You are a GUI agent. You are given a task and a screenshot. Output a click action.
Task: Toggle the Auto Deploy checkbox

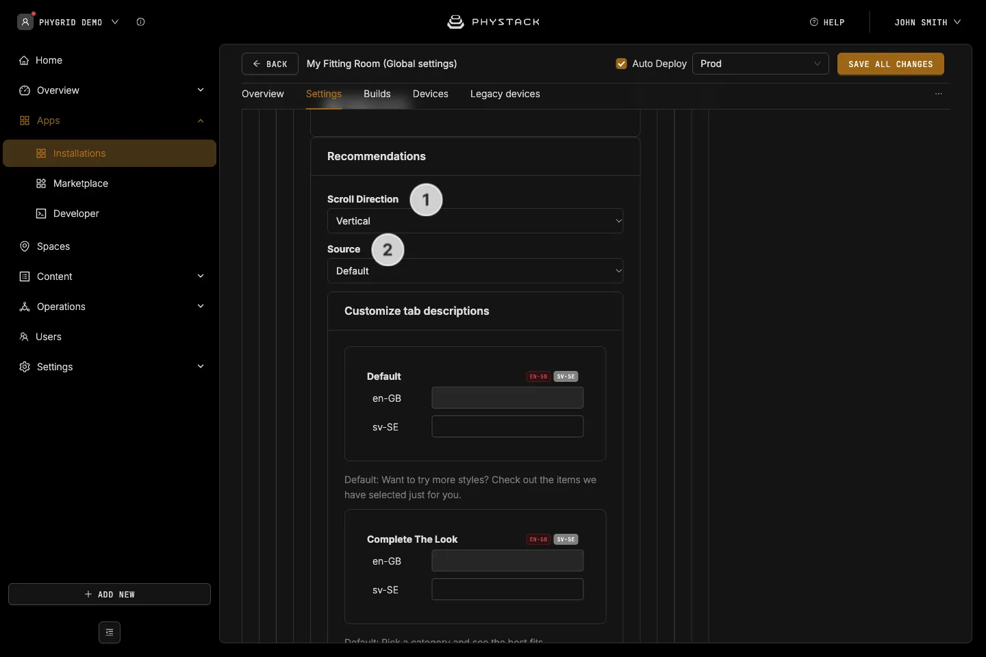click(622, 64)
